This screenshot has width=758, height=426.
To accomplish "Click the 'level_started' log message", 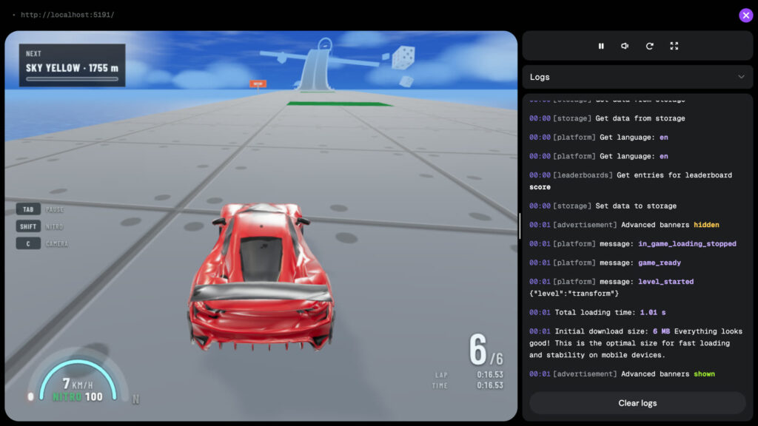I will point(611,288).
